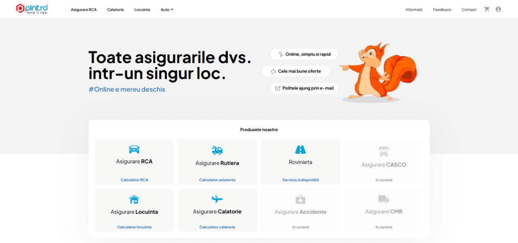Viewport: 518px width, 243px height.
Task: Open the Calatorie navigation item
Action: coord(115,10)
